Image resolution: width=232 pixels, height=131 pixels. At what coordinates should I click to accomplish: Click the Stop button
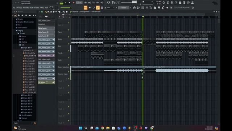[x=70, y=3]
